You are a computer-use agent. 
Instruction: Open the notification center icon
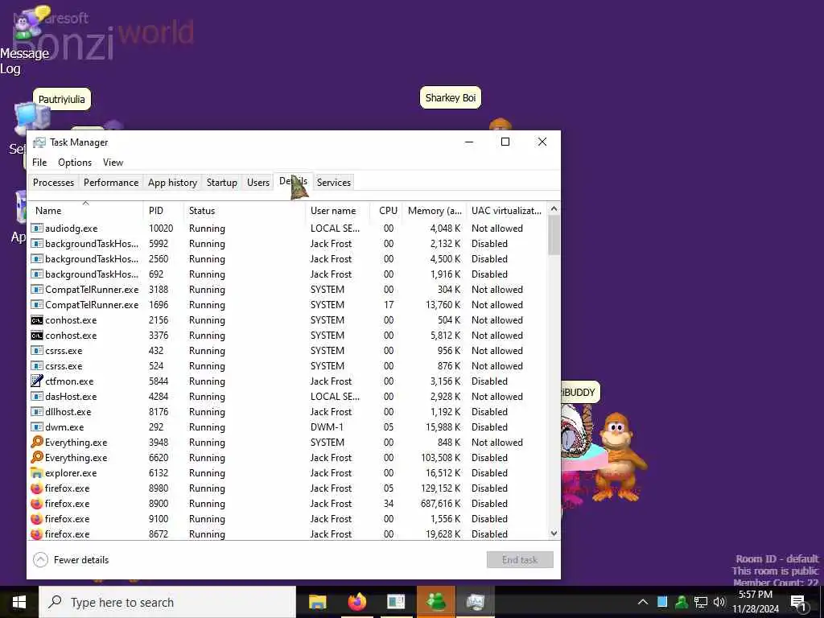click(798, 602)
